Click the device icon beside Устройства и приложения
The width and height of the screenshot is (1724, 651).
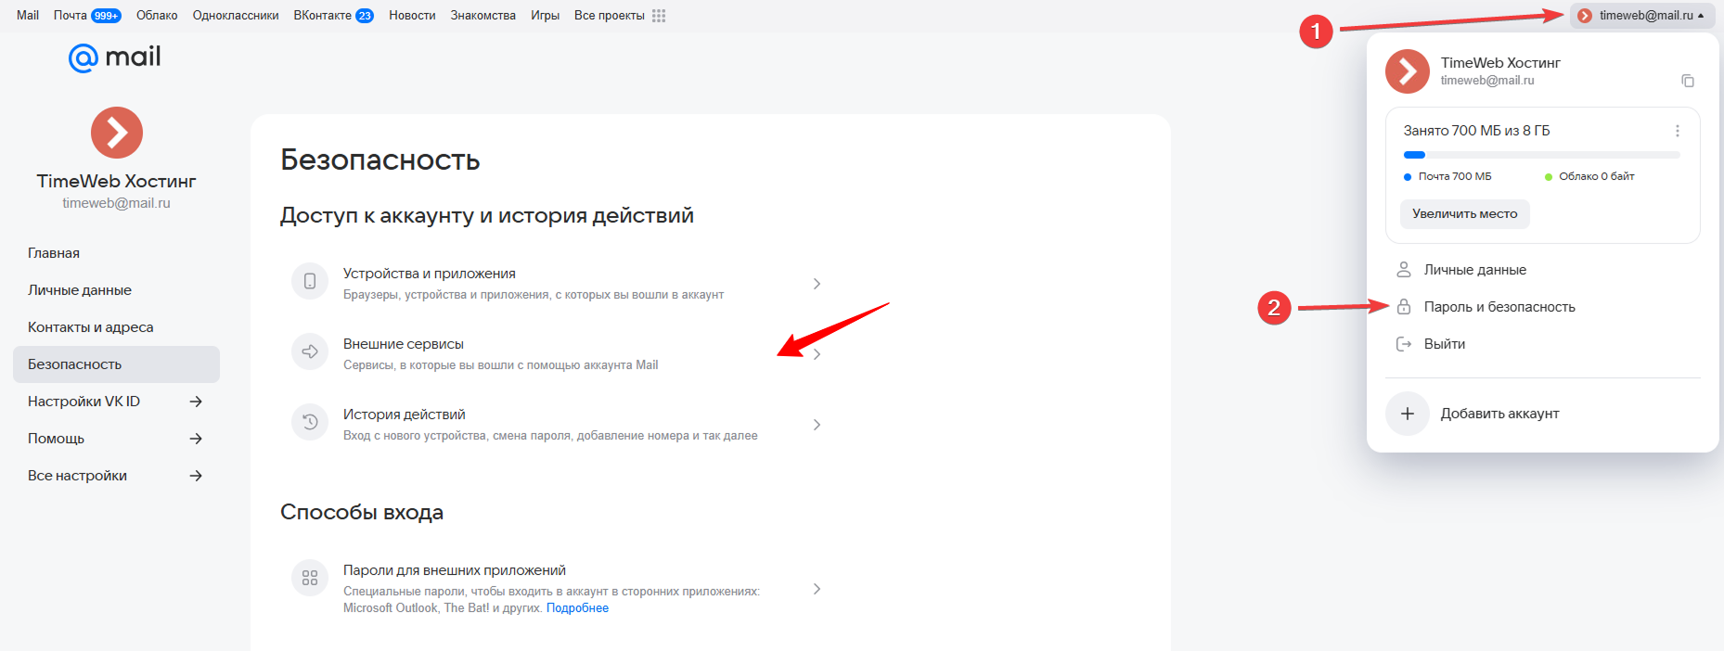(x=310, y=281)
